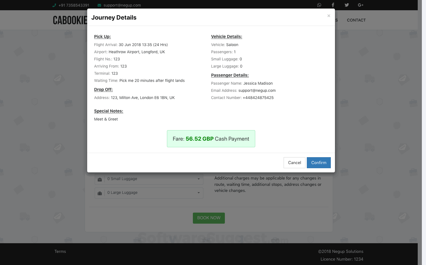Viewport: 426px width, 265px height.
Task: Click the suitcase icon beside Large Luggage
Action: 100,193
